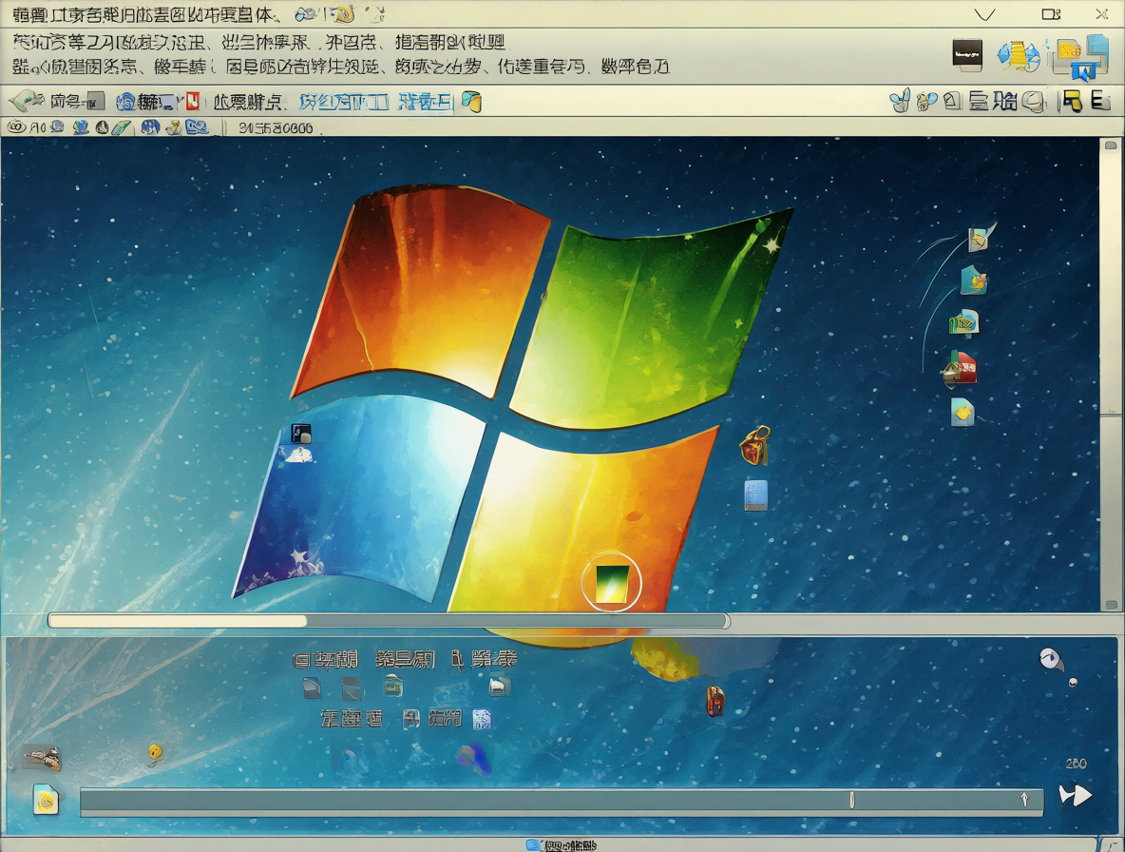Open the black square icon in the header
The height and width of the screenshot is (852, 1125).
pos(967,54)
